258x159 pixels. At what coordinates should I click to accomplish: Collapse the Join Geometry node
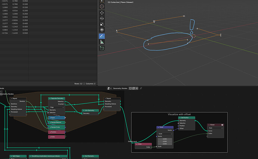tap(84, 110)
